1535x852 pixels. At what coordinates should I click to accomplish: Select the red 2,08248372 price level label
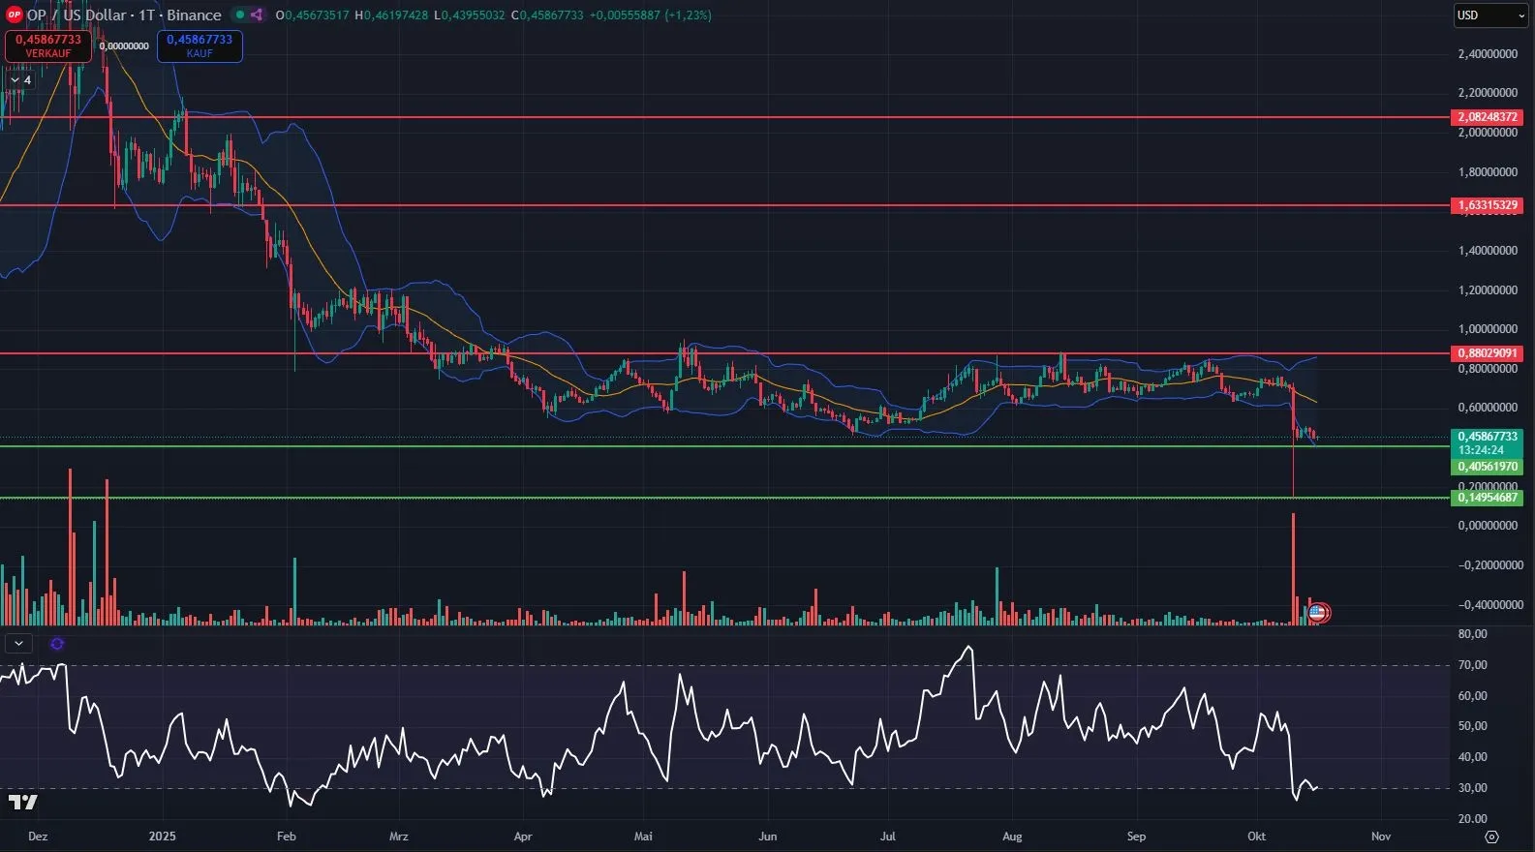1487,117
